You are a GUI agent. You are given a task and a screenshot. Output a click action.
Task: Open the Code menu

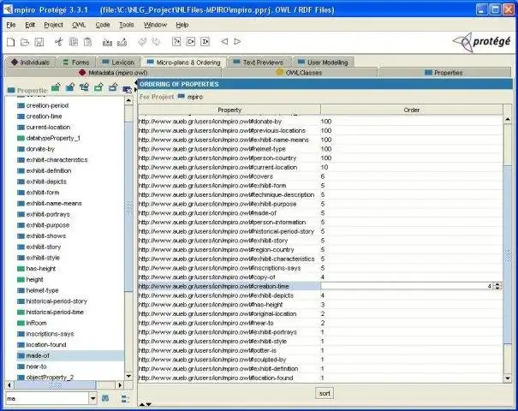click(103, 25)
